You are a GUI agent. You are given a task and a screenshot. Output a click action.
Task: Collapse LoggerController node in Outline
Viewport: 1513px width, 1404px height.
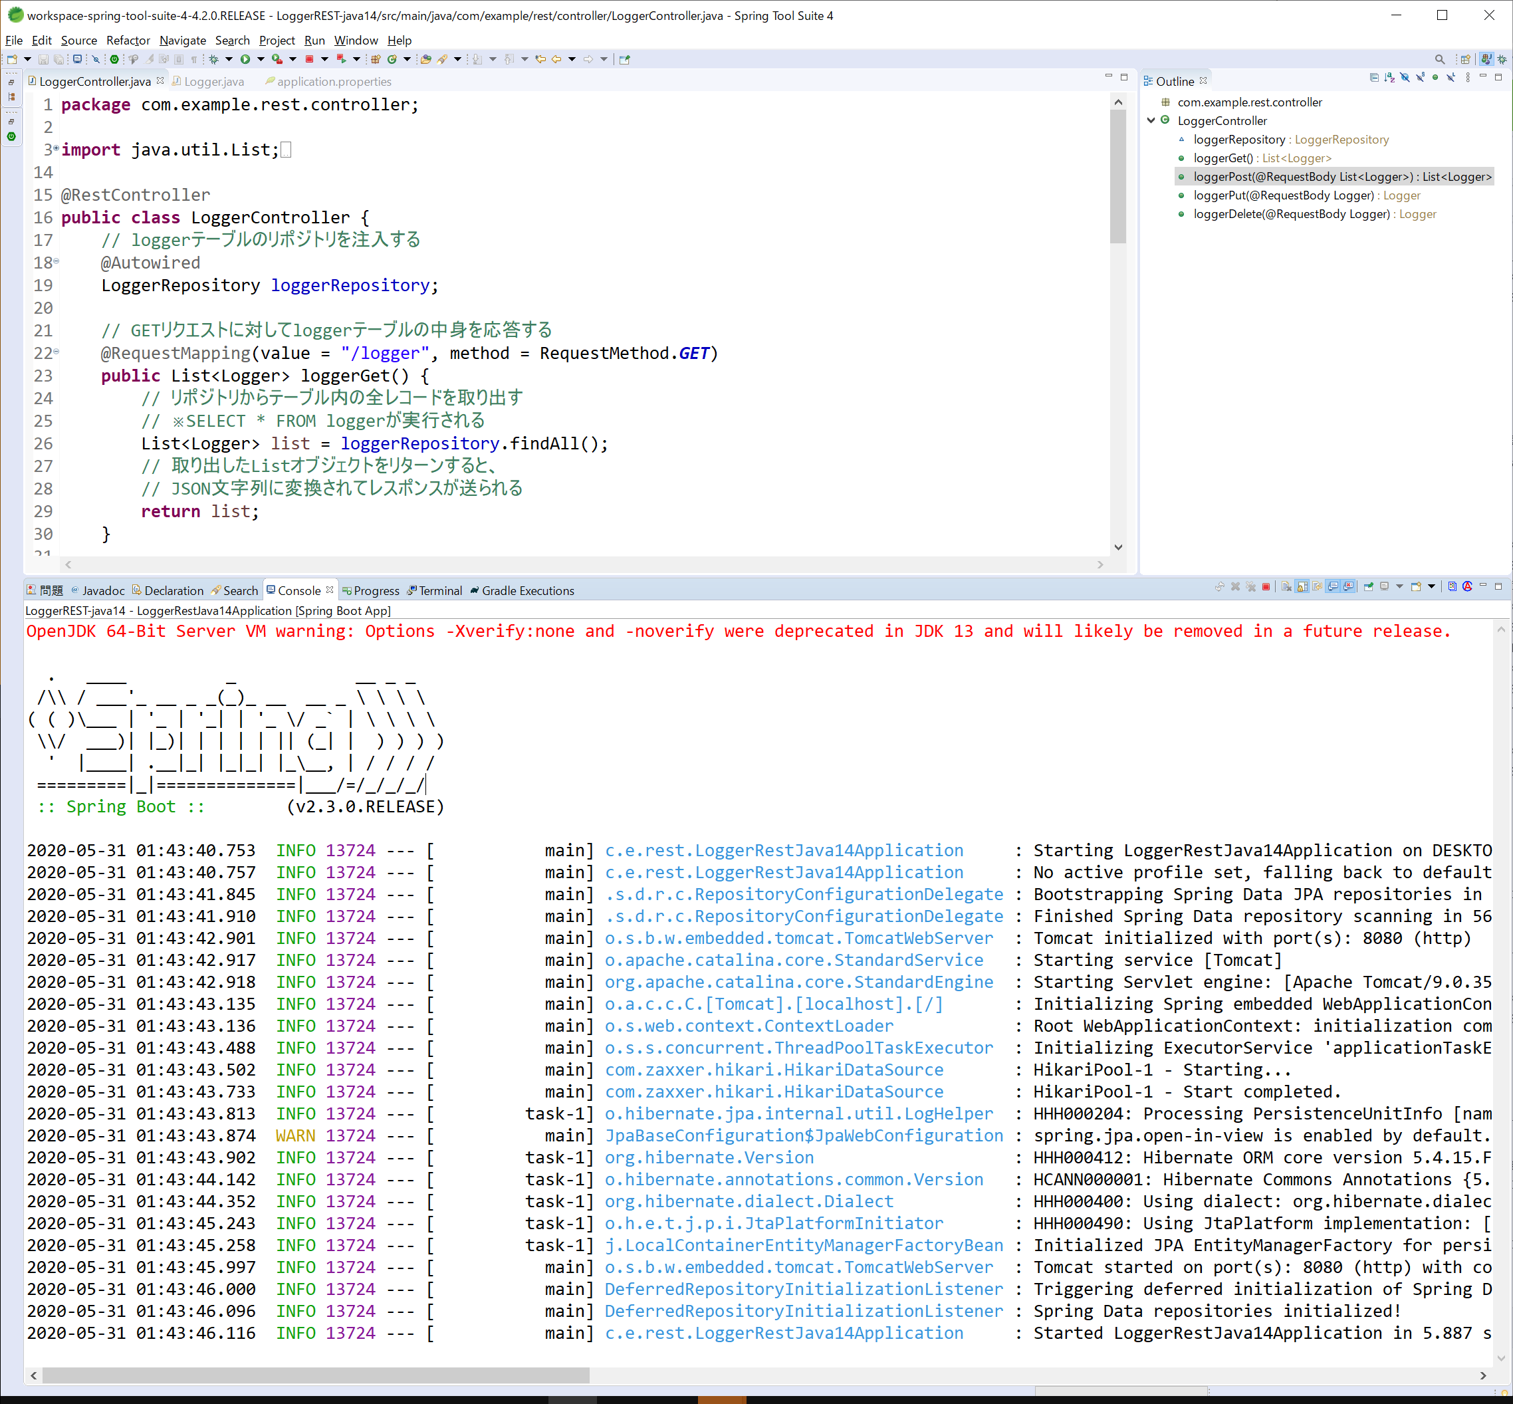[x=1151, y=120]
